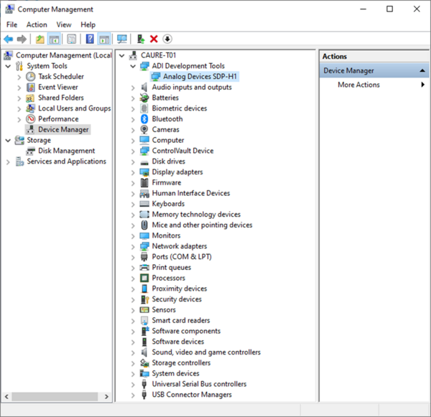Collapse the Device Manager actions header
The image size is (431, 417).
421,70
